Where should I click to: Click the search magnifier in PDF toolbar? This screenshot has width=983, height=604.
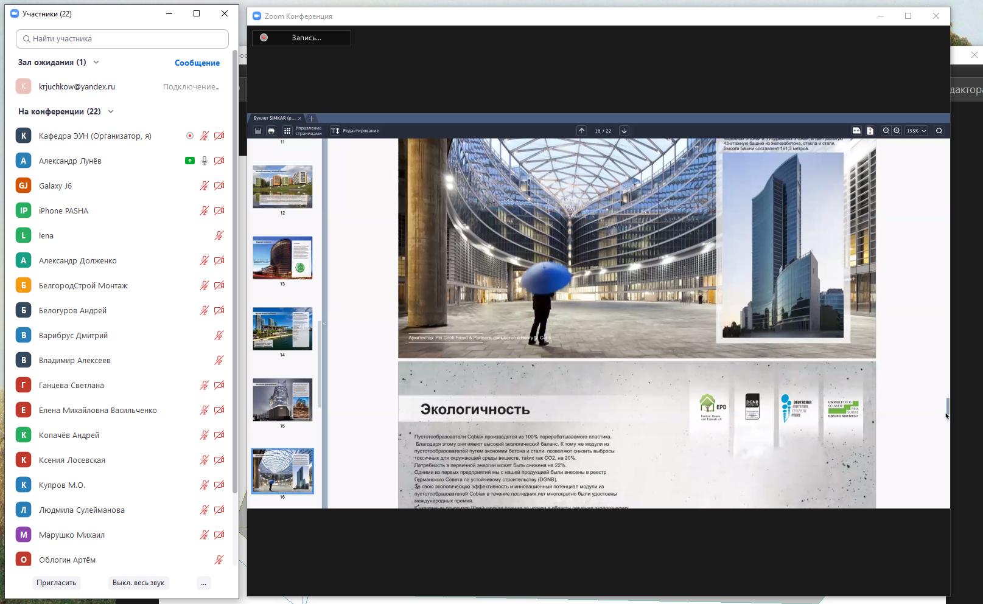click(x=939, y=131)
